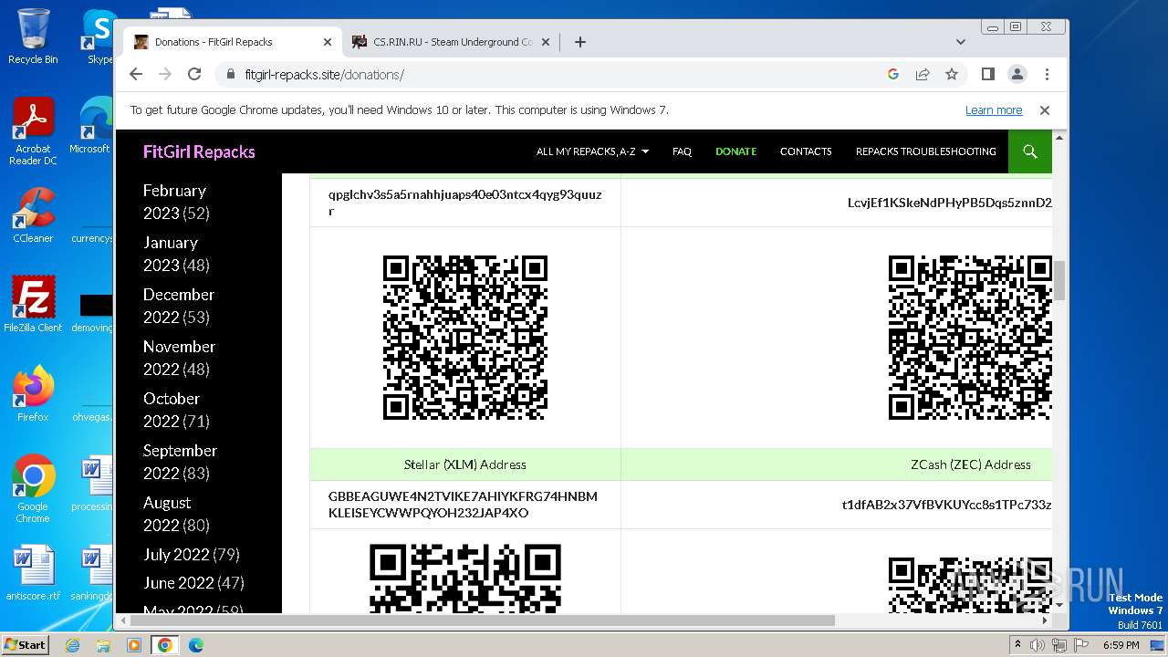Open CCleaner desktop icon

pos(33,215)
